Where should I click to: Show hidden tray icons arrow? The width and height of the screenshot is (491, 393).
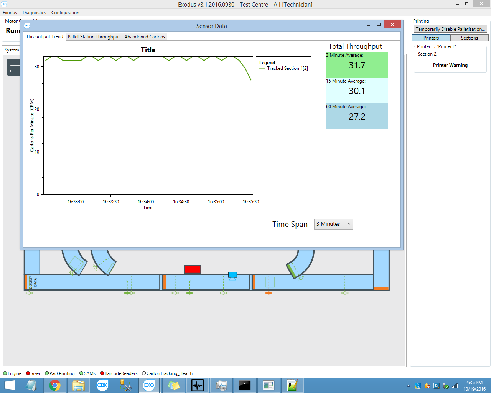pyautogui.click(x=409, y=386)
